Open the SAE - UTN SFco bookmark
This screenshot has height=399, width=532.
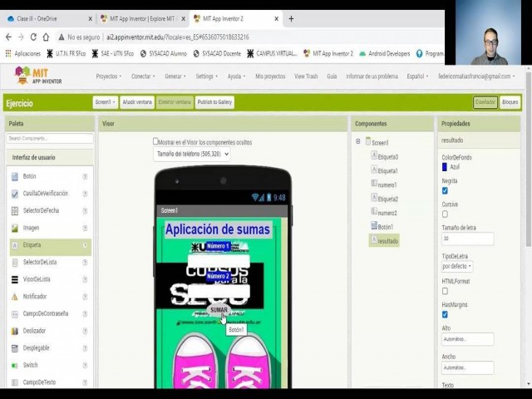pos(113,53)
